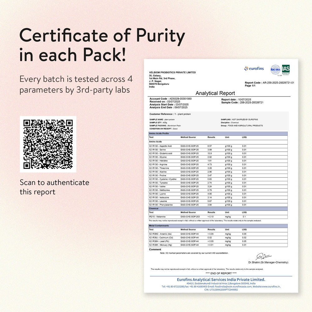Click the www.eurofins.in website link
Screen dimensions: 312x312
[x=268, y=286]
